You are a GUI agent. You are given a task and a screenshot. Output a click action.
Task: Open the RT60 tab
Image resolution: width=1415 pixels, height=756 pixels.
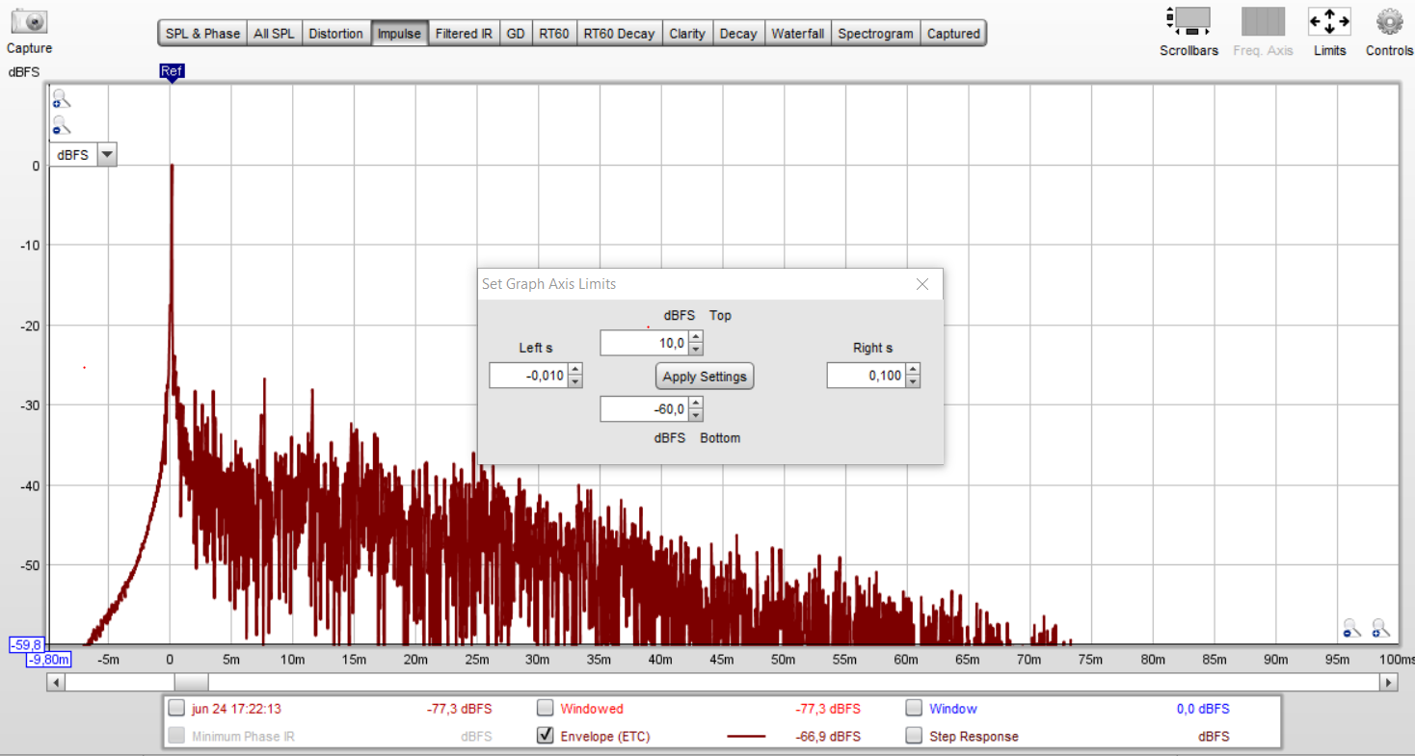pos(554,34)
